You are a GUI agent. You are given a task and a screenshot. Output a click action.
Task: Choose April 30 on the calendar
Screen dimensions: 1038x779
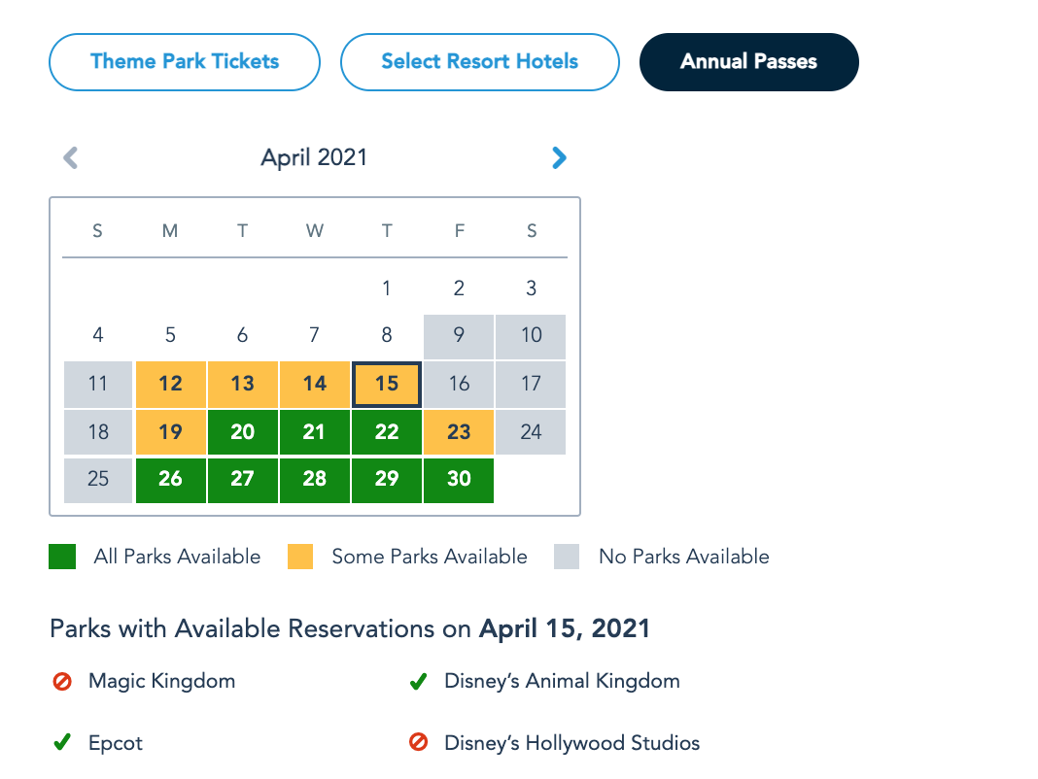(459, 480)
